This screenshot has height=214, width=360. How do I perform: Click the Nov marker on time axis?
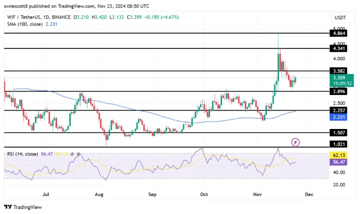257,194
